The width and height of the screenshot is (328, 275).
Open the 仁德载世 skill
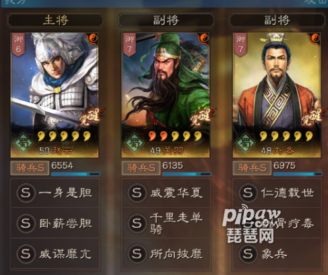277,192
